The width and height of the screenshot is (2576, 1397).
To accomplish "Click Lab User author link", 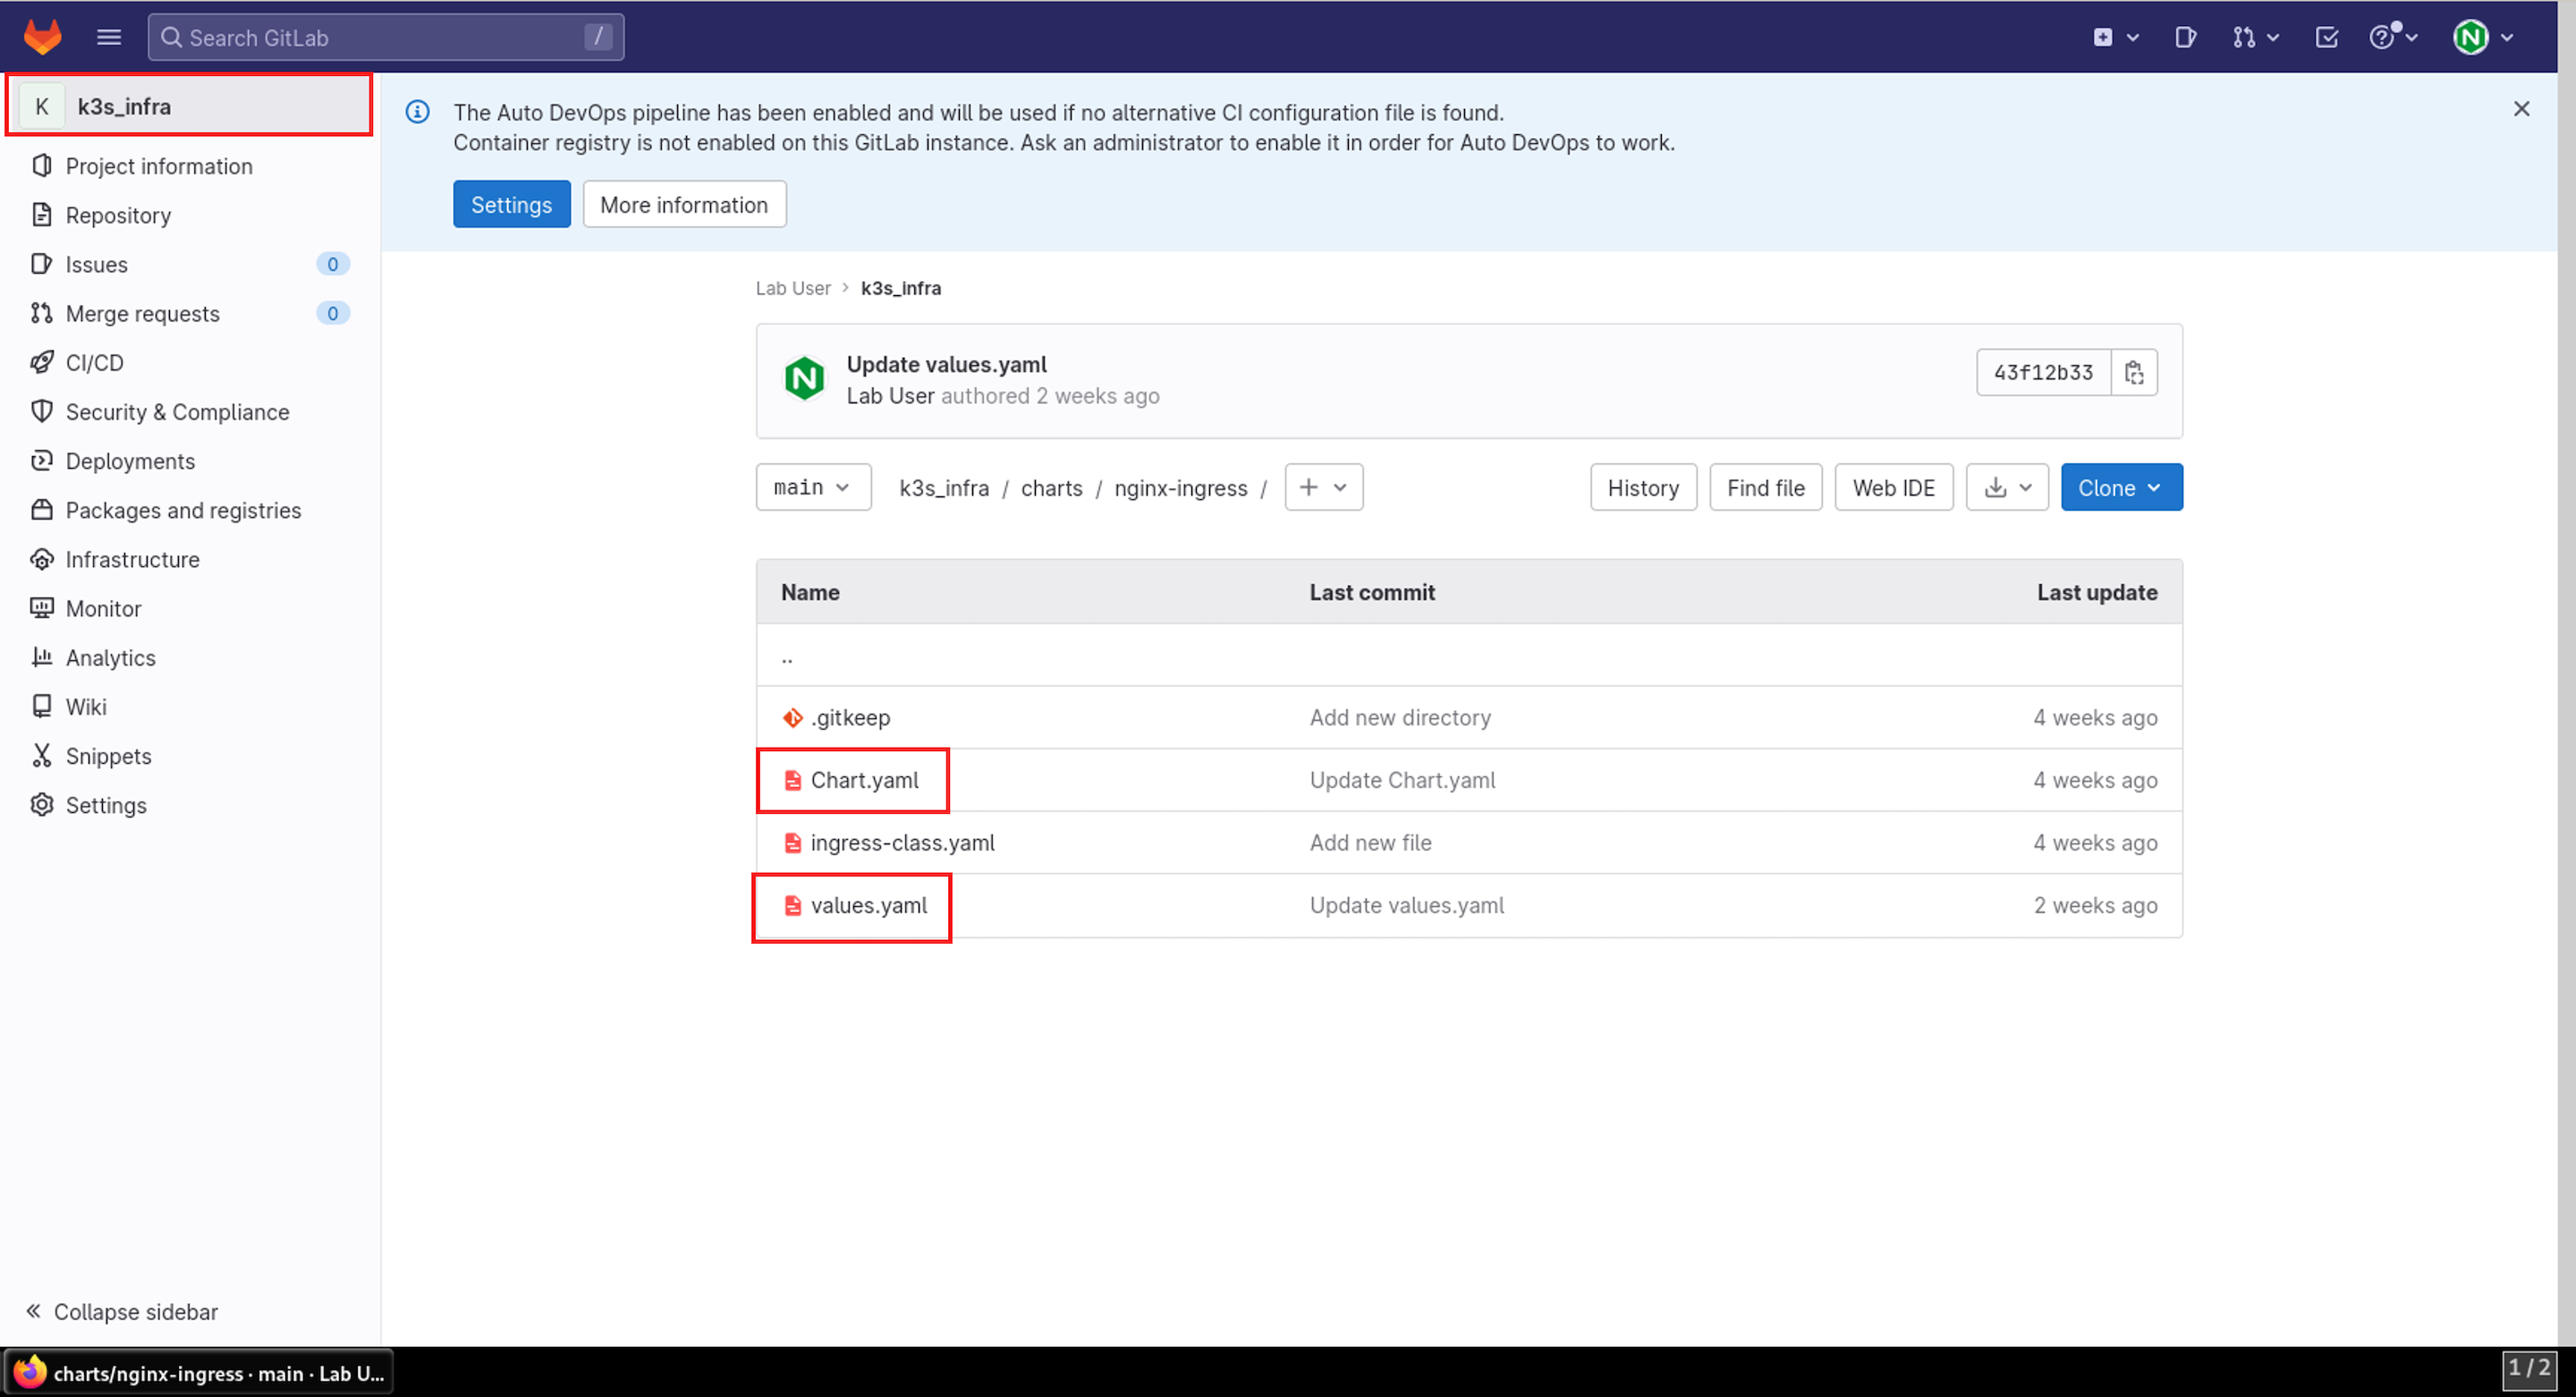I will click(x=890, y=396).
